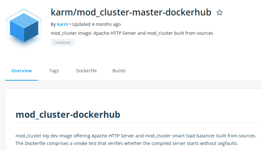Click the readme line starting 'mod_cluster toy dev image'
Viewport: 261px width, 150px height.
pyautogui.click(x=136, y=136)
